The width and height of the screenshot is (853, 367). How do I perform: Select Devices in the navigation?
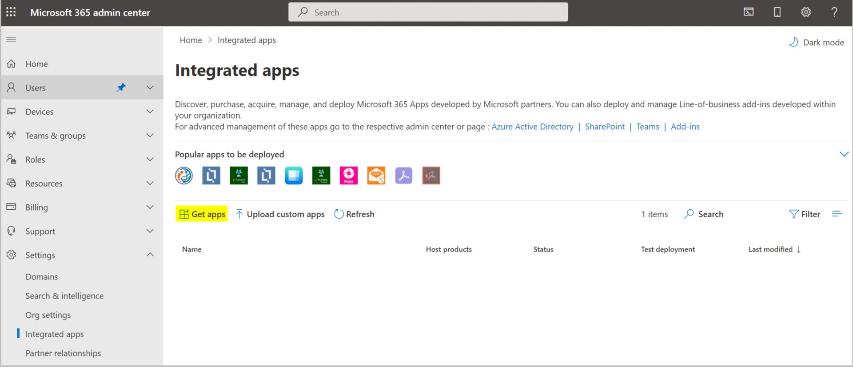point(40,112)
